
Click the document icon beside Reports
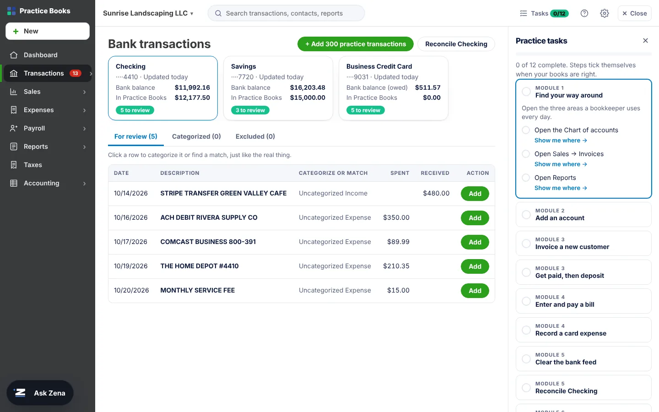[x=14, y=146]
